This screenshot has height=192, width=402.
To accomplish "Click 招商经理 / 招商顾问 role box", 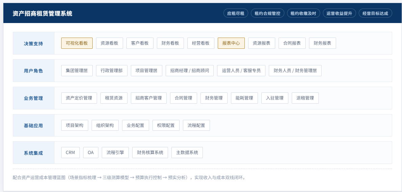I will pos(189,70).
